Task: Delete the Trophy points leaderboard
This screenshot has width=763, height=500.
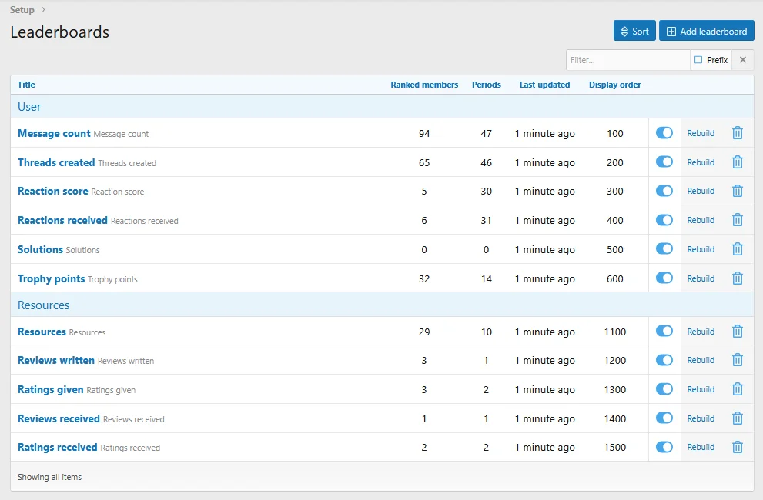Action: pos(738,278)
